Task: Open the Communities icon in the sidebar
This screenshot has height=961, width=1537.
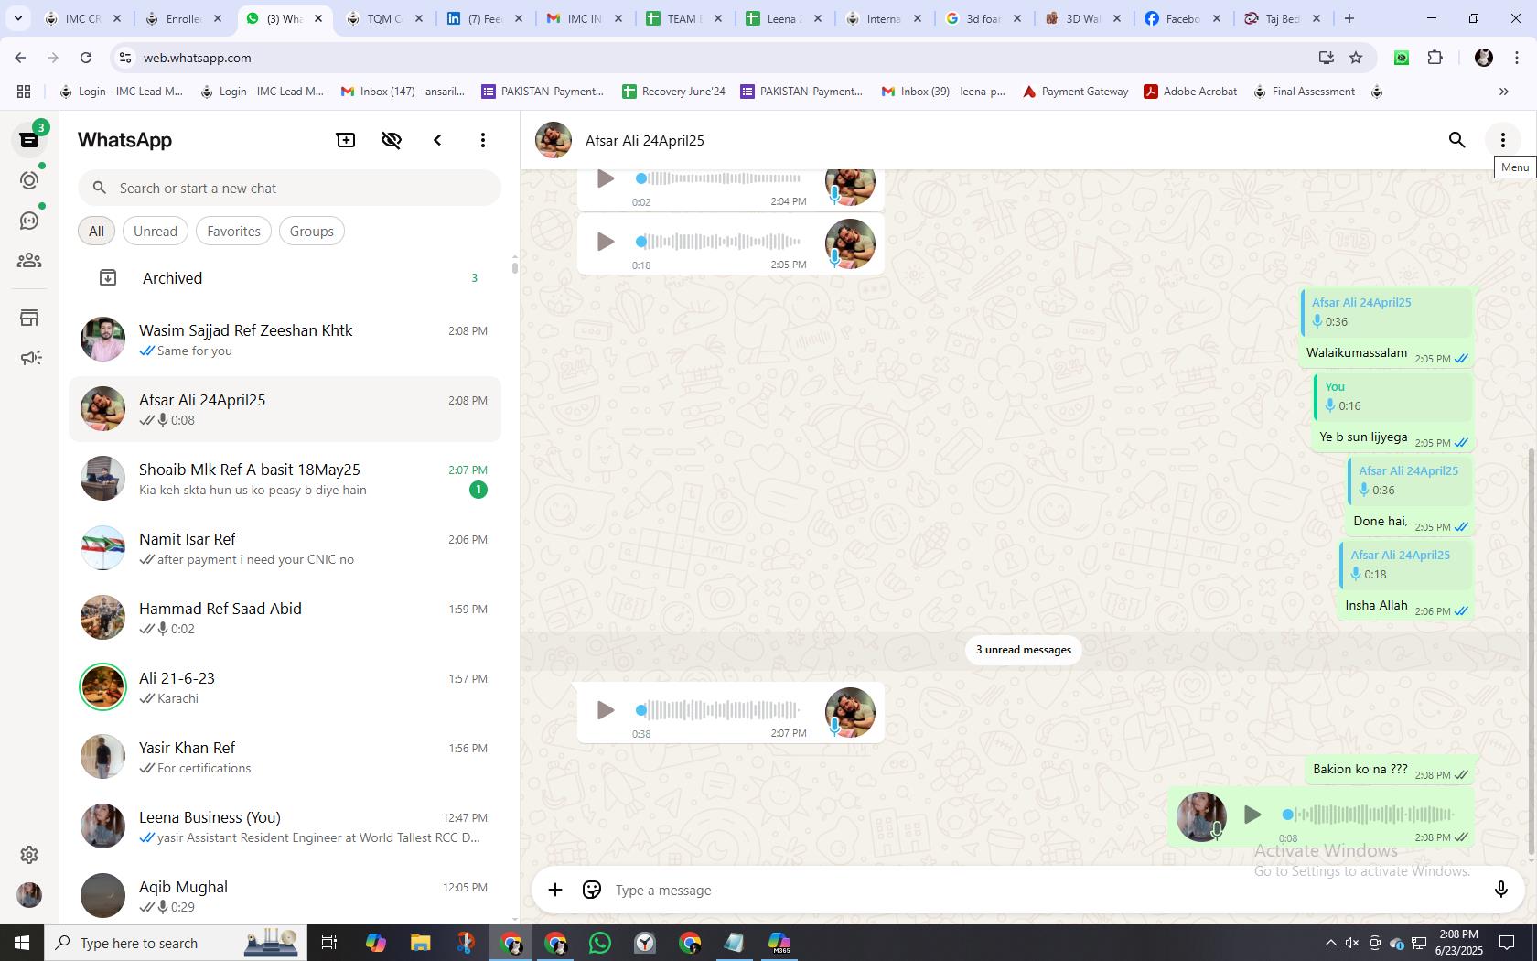Action: point(29,261)
